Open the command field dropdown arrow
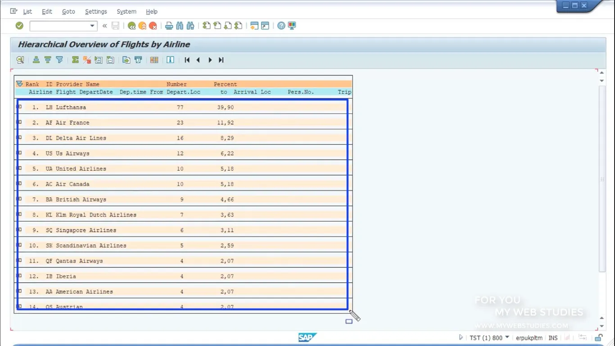This screenshot has width=615, height=346. [92, 26]
